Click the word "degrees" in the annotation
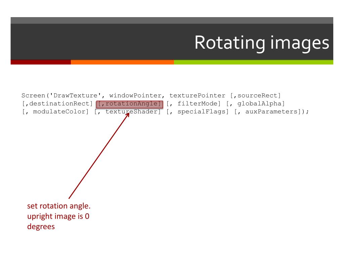344x258 pixels. [41, 227]
